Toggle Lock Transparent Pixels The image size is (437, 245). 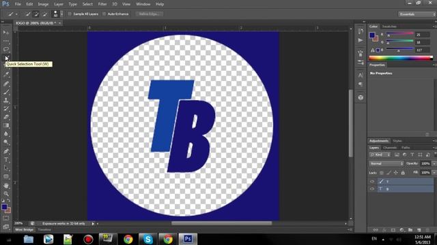pyautogui.click(x=382, y=173)
